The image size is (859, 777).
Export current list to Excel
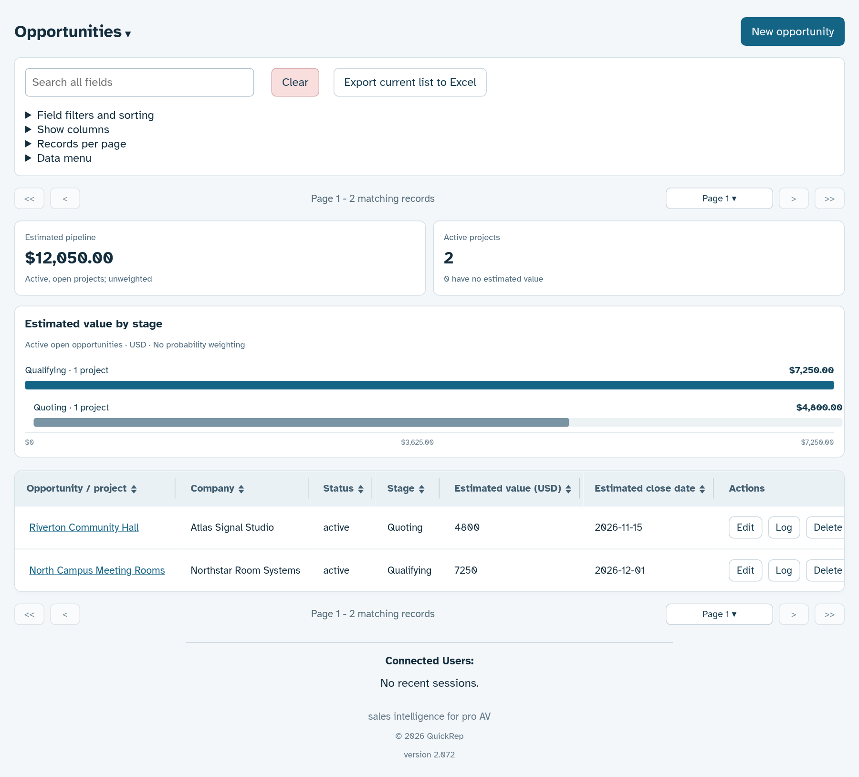tap(410, 82)
